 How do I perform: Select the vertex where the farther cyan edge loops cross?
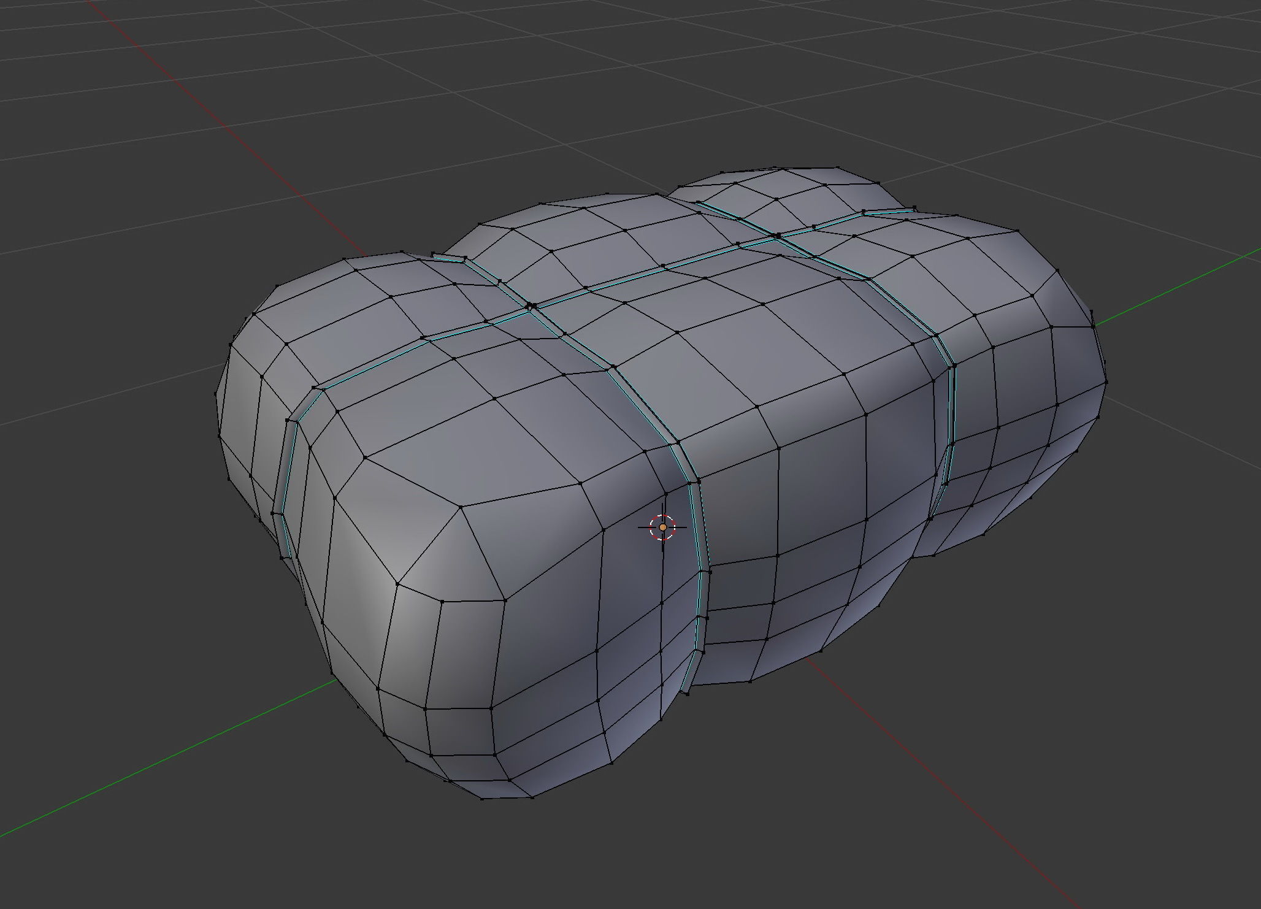tap(778, 235)
